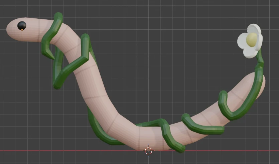Screen dimensions: 279x164
Task: Click a white petal of the flower
Action: 242,41
